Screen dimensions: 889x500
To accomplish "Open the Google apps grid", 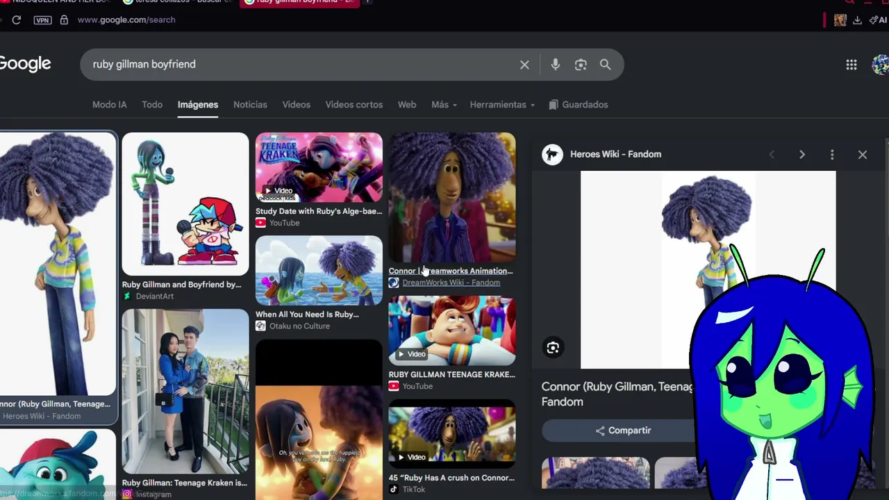I will coord(851,65).
